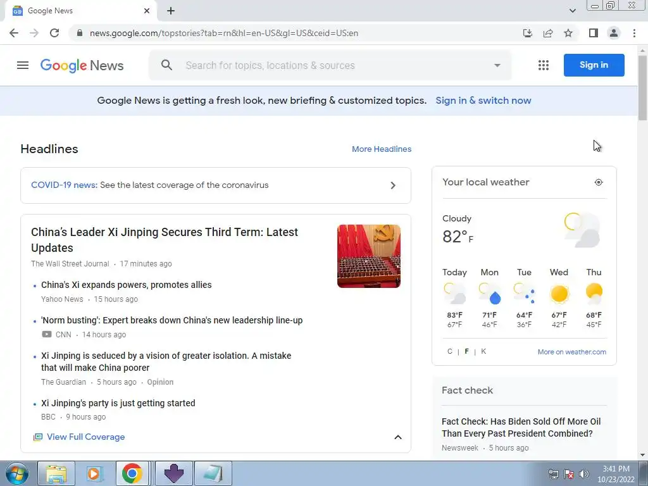Click the Sign in button
Viewport: 648px width, 486px height.
pos(594,65)
